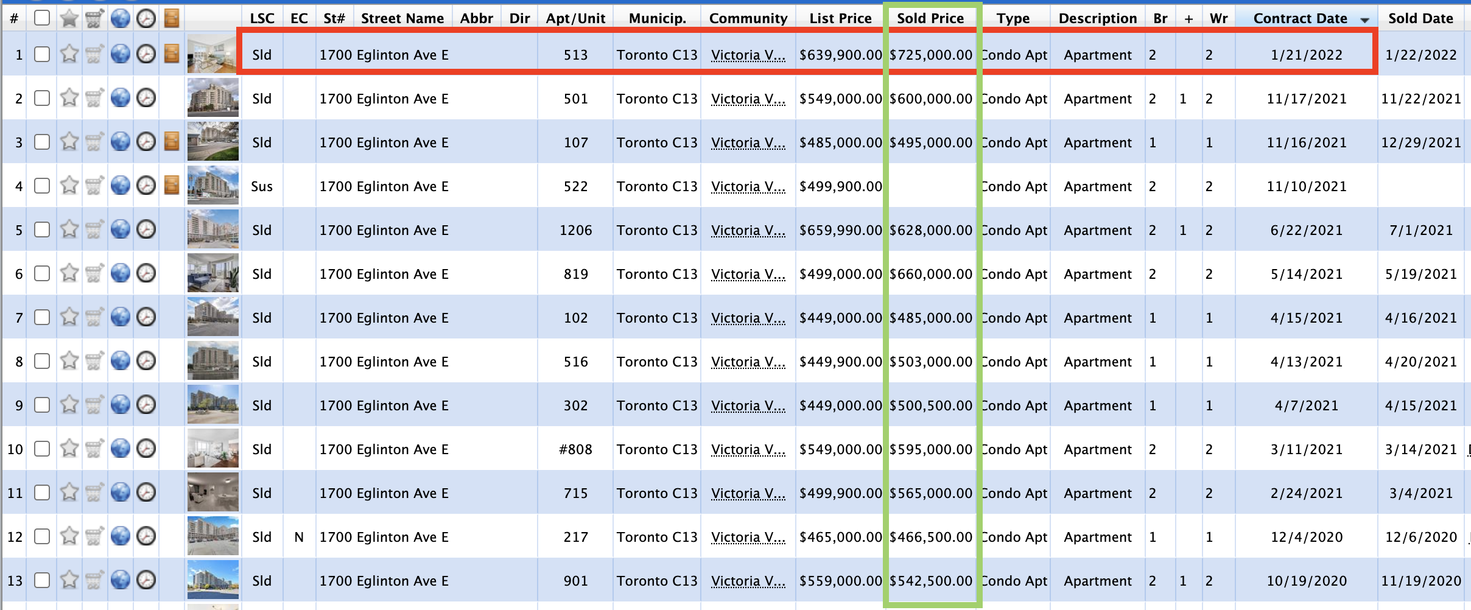Sort by the Sold Price column header
The width and height of the screenshot is (1471, 610).
930,18
